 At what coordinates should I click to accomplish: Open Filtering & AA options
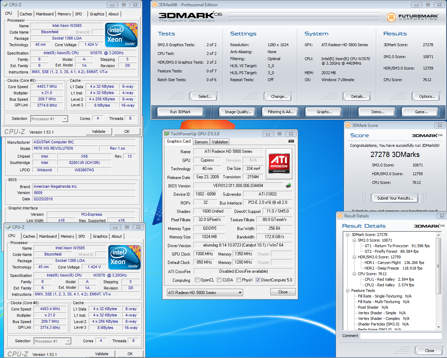pyautogui.click(x=281, y=112)
